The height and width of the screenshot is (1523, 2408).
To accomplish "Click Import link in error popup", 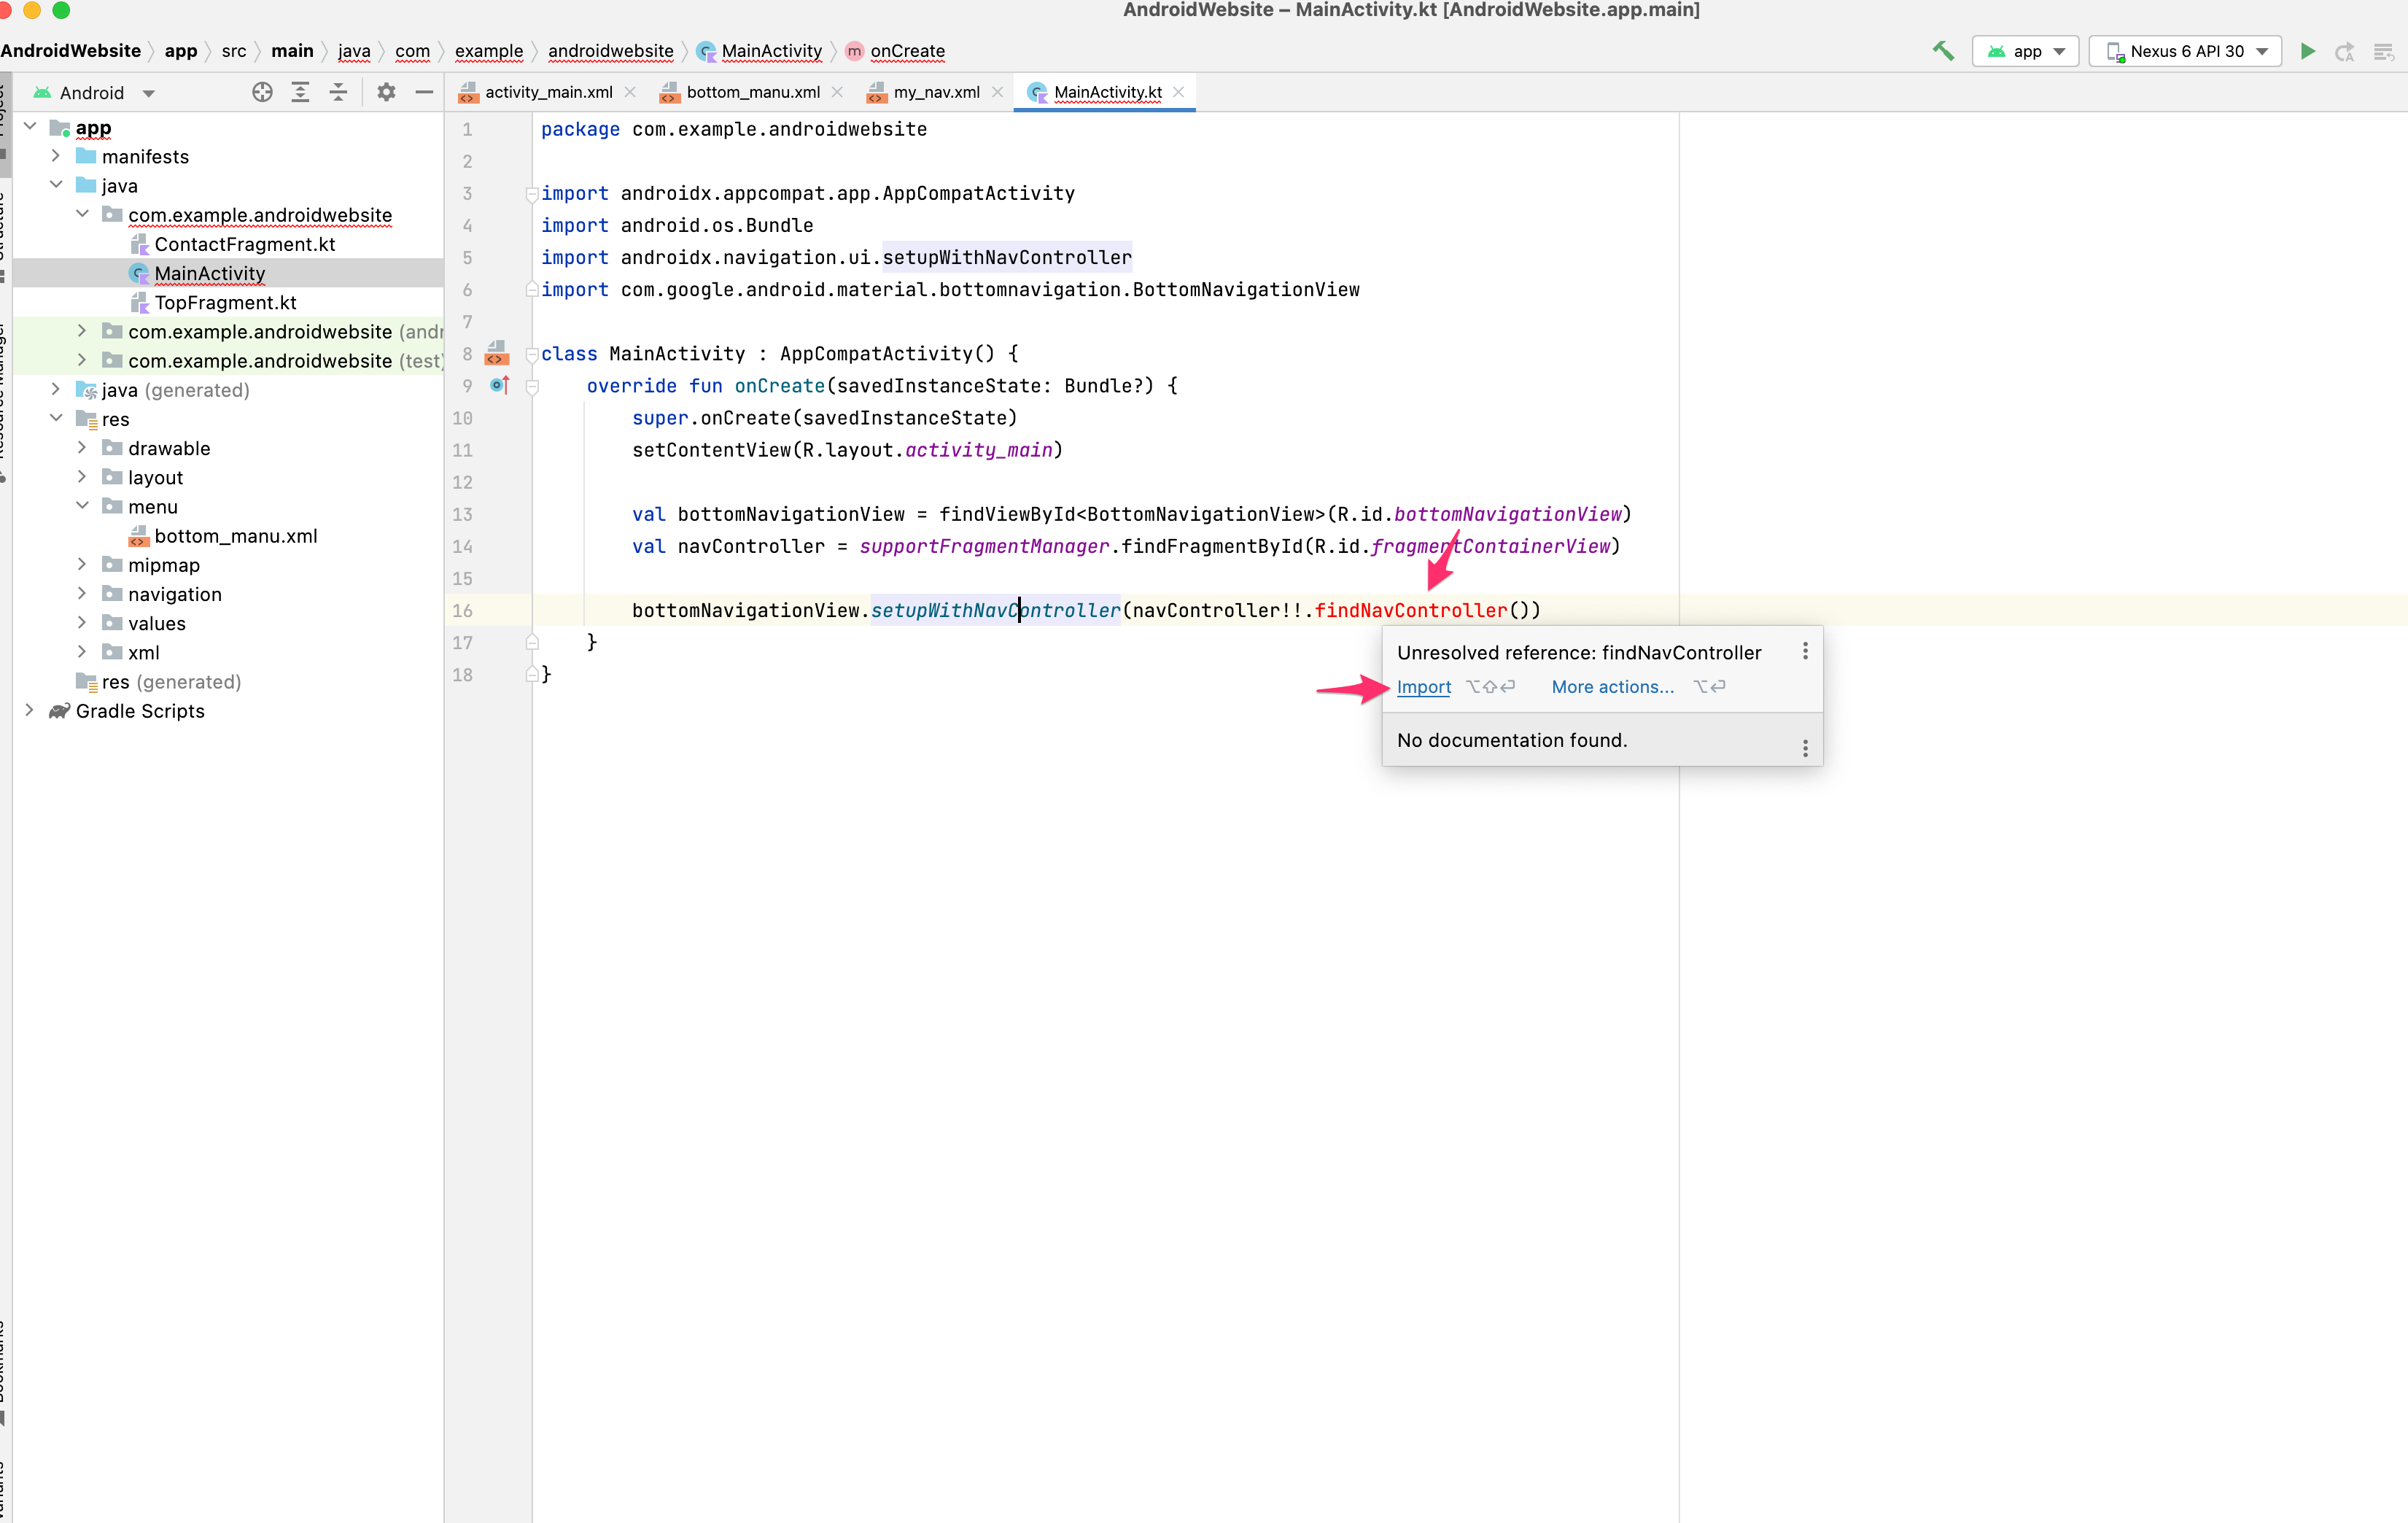I will tap(1423, 687).
